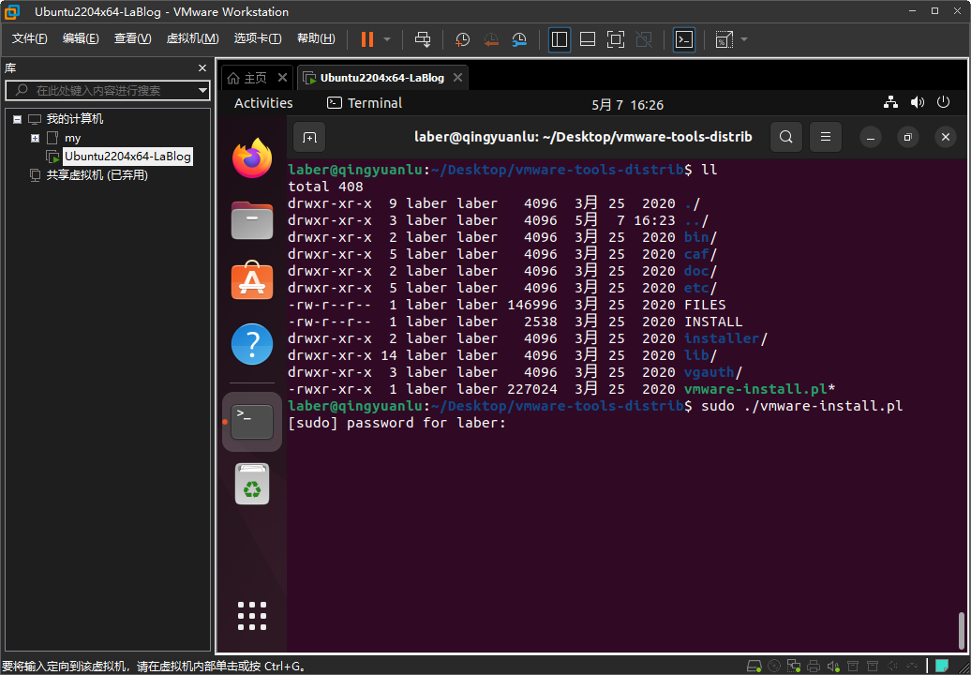
Task: Enter full screen mode
Action: pos(616,39)
